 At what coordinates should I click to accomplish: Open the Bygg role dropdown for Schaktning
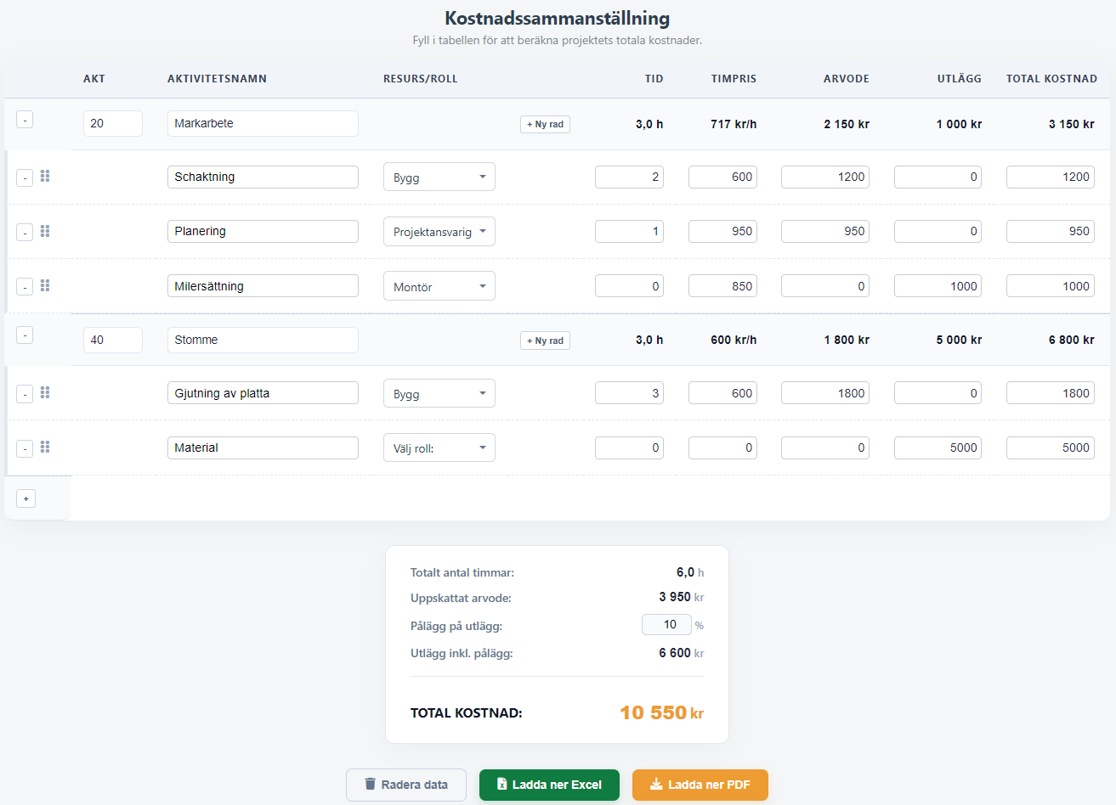click(x=439, y=177)
